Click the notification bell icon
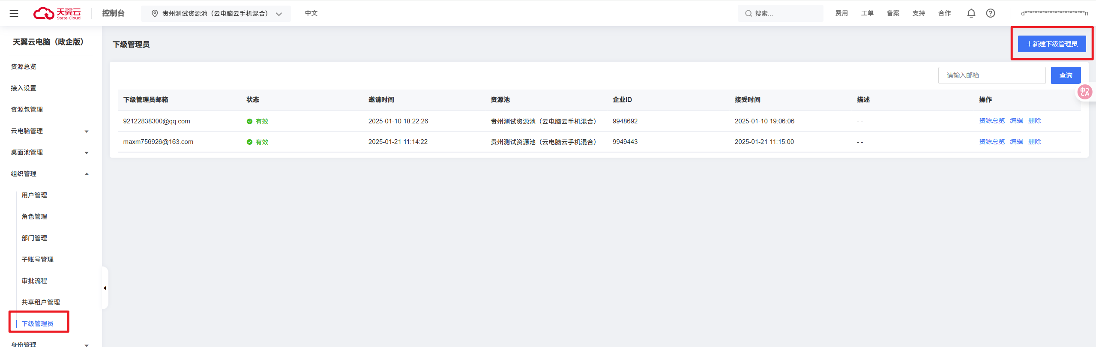The height and width of the screenshot is (347, 1096). pos(971,13)
